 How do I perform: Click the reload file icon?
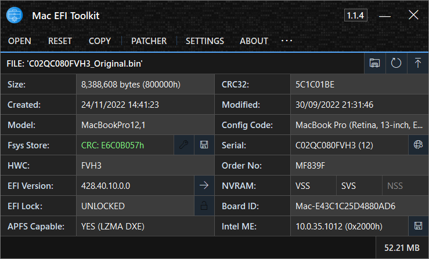coord(396,63)
